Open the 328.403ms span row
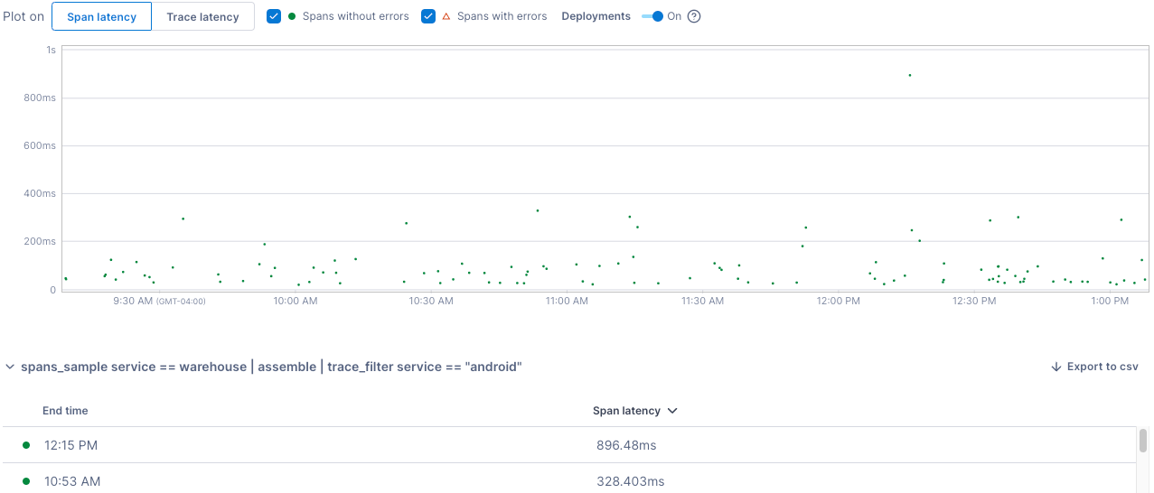1154x493 pixels. click(x=630, y=481)
